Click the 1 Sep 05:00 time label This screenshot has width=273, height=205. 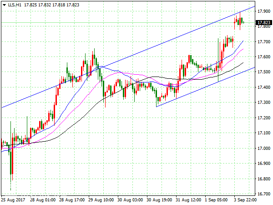pos(216,200)
